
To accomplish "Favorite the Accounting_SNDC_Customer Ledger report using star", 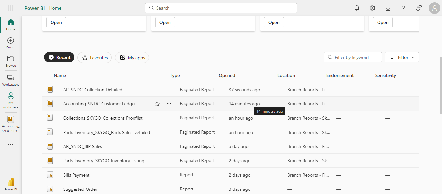I will coord(157,104).
